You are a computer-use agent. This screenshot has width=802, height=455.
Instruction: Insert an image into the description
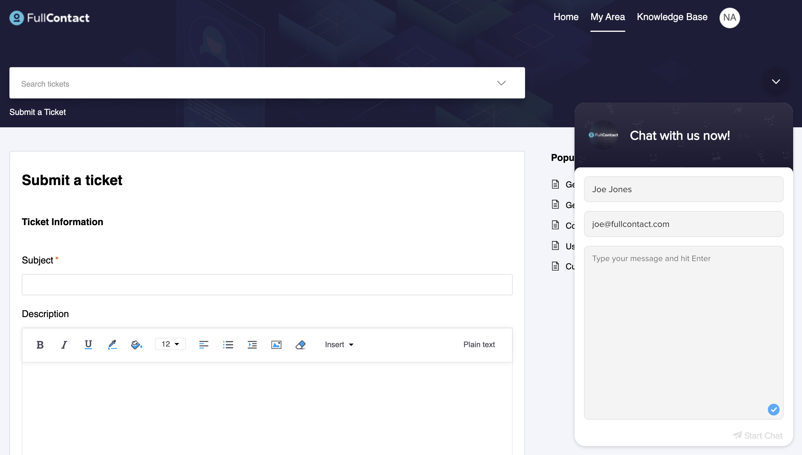(x=276, y=345)
